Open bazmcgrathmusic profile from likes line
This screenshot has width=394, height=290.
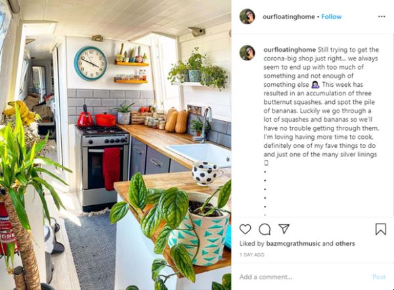pos(294,243)
